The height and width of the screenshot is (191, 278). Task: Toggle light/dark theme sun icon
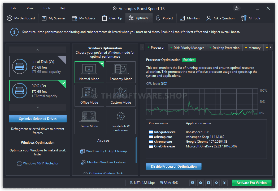click(237, 8)
